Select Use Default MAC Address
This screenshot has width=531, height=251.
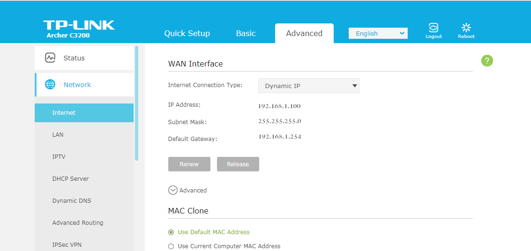click(171, 232)
